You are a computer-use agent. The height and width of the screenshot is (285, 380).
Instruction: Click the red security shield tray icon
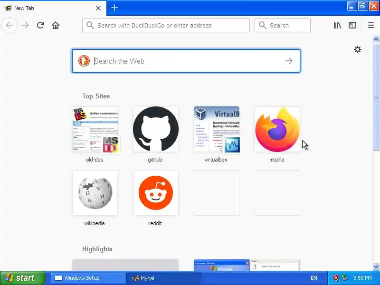pos(336,278)
